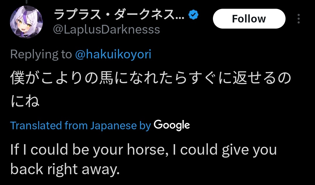The image size is (315, 185).
Task: Click "Translated from Japanese by" link
Action: tap(80, 125)
